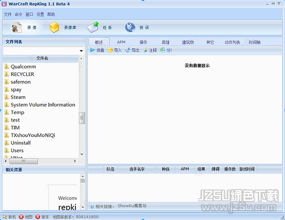Open the 窗口 menu
The width and height of the screenshot is (285, 220).
(x=29, y=14)
